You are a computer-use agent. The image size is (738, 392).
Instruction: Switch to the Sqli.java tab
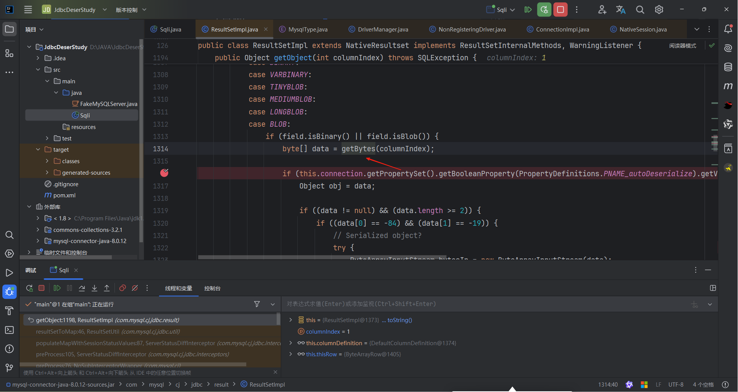166,29
